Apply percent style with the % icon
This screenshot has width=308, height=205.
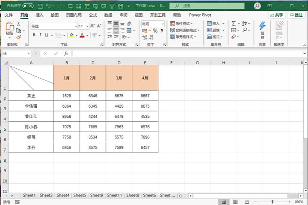pyautogui.click(x=155, y=31)
